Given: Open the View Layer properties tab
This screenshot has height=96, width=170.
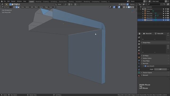Looking at the screenshot, I should pyautogui.click(x=139, y=47).
